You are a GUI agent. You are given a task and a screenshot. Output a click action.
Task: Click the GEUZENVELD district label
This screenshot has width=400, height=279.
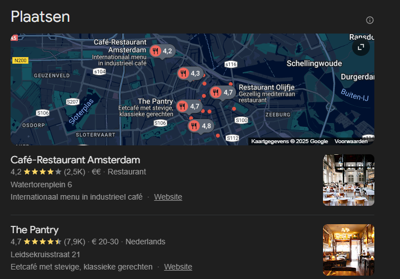[x=52, y=75]
